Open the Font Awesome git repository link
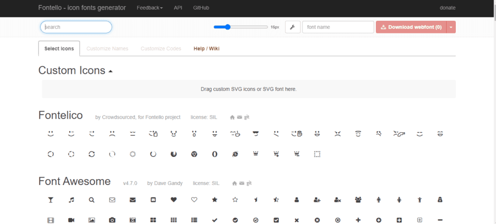This screenshot has height=224, width=496. (x=249, y=183)
